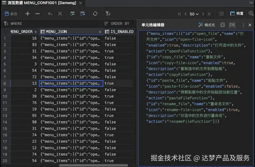This screenshot has width=255, height=167.
Task: Click the format (格式化) button
Action: point(207,25)
